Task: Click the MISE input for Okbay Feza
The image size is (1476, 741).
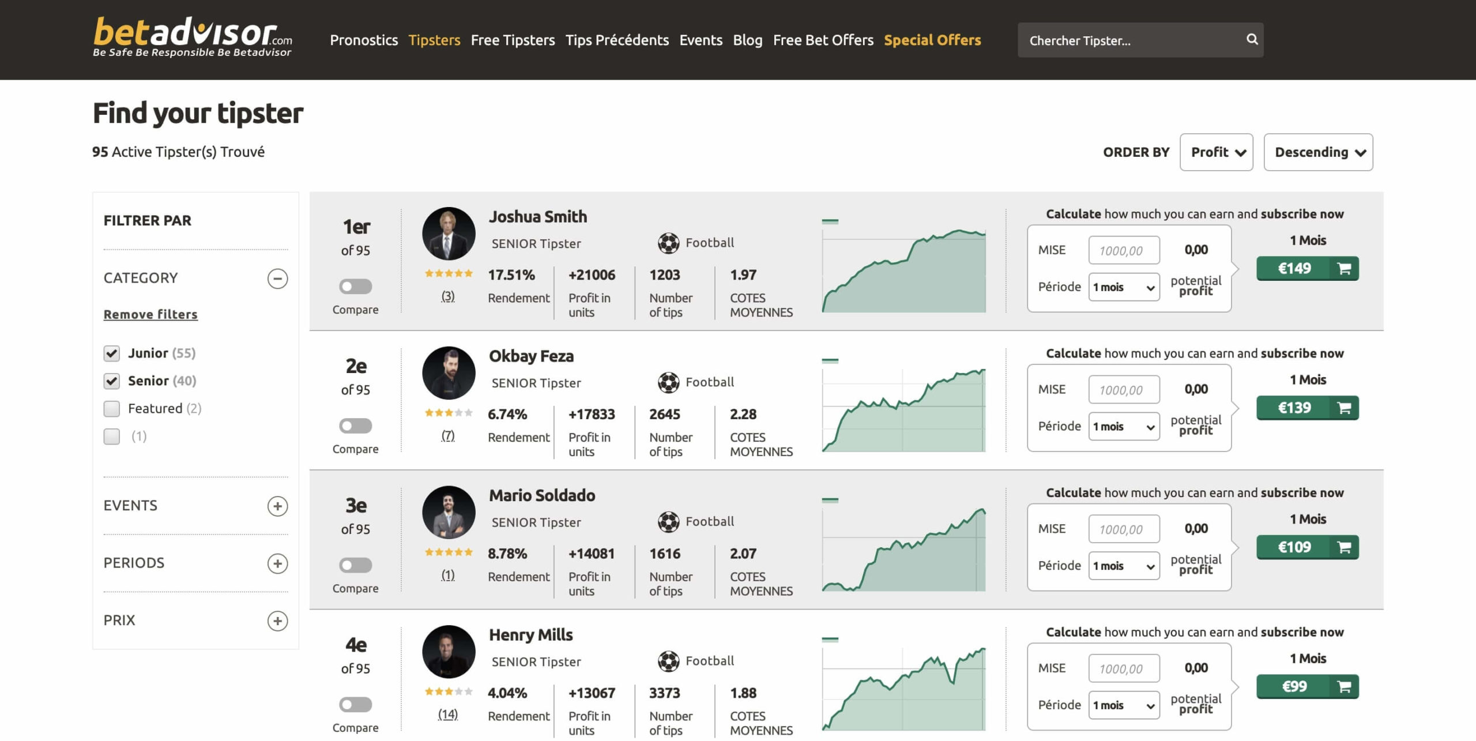Action: 1124,390
